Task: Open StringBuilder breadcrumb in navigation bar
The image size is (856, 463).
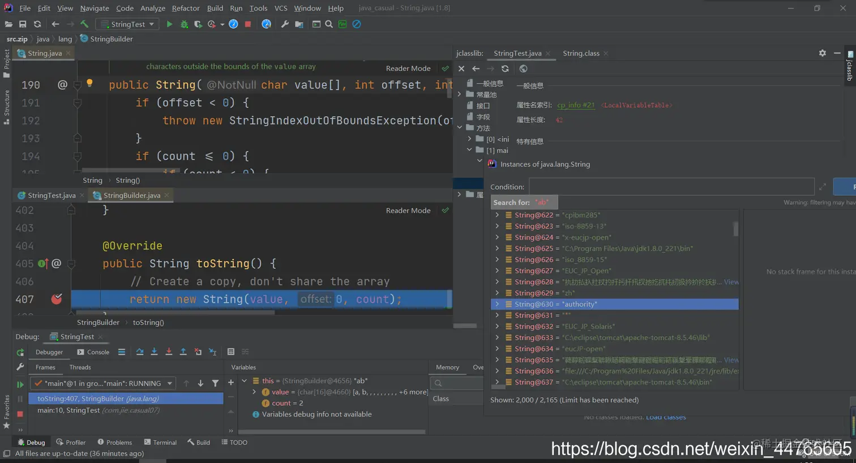Action: pyautogui.click(x=106, y=39)
